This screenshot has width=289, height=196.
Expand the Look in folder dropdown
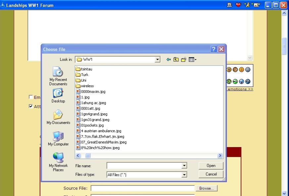(158, 59)
